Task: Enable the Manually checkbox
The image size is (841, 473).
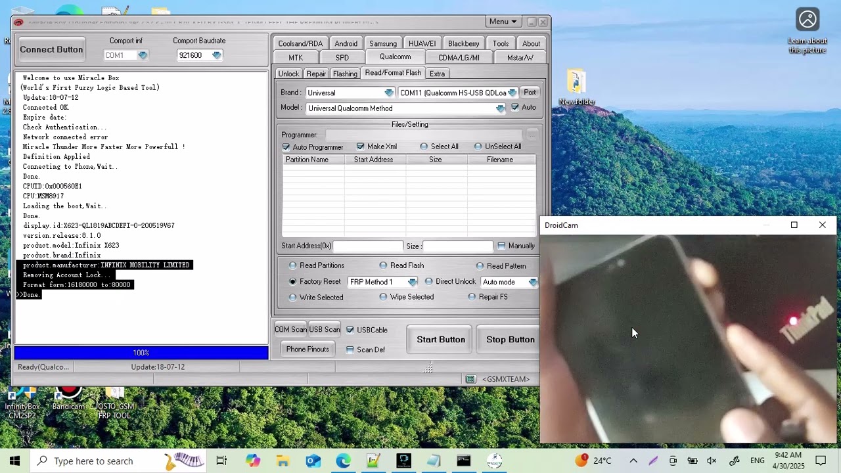Action: [x=501, y=246]
